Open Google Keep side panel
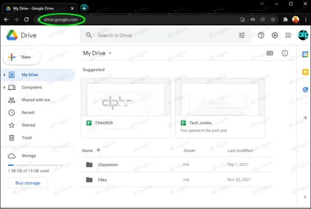311x209 pixels. [305, 72]
